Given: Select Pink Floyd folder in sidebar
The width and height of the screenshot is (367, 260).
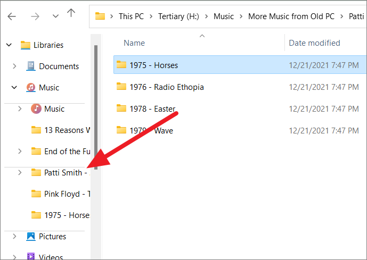Looking at the screenshot, I should pyautogui.click(x=67, y=194).
